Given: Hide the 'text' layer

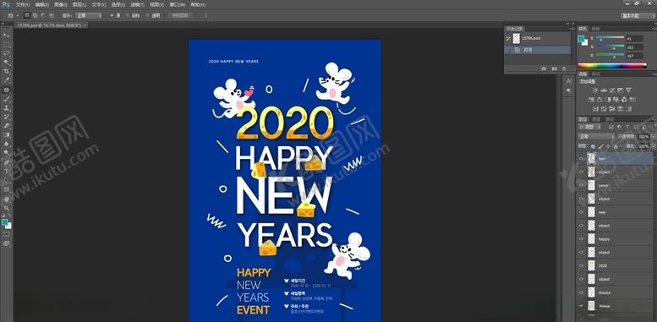Looking at the screenshot, I should pos(581,158).
